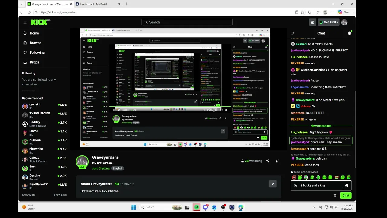Click the browser address bar URL
The width and height of the screenshot is (387, 218).
click(x=57, y=12)
